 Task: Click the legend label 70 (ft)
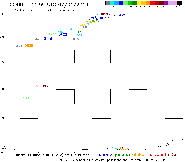179,7
